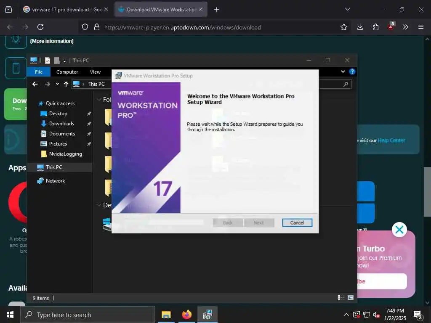The height and width of the screenshot is (323, 431).
Task: Click the VMware installer taskbar icon
Action: pyautogui.click(x=207, y=315)
